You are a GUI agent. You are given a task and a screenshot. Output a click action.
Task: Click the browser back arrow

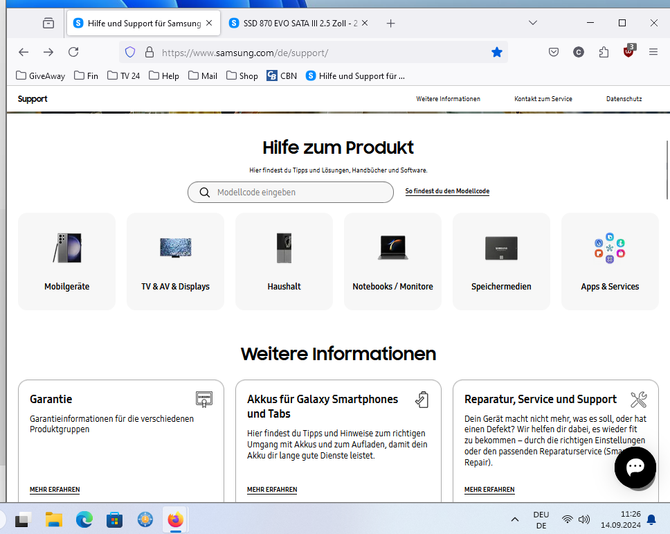(x=24, y=52)
